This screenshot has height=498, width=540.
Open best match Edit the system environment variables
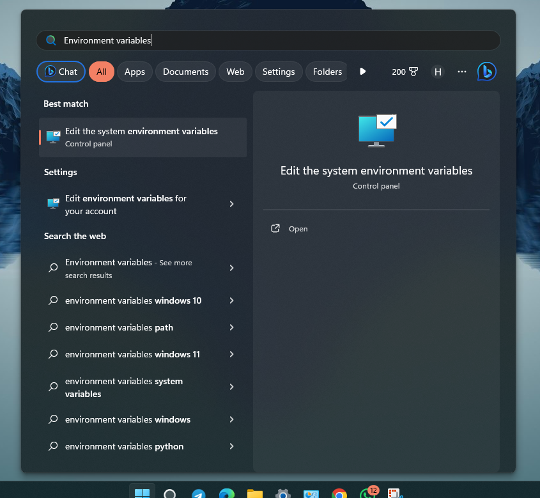click(143, 137)
